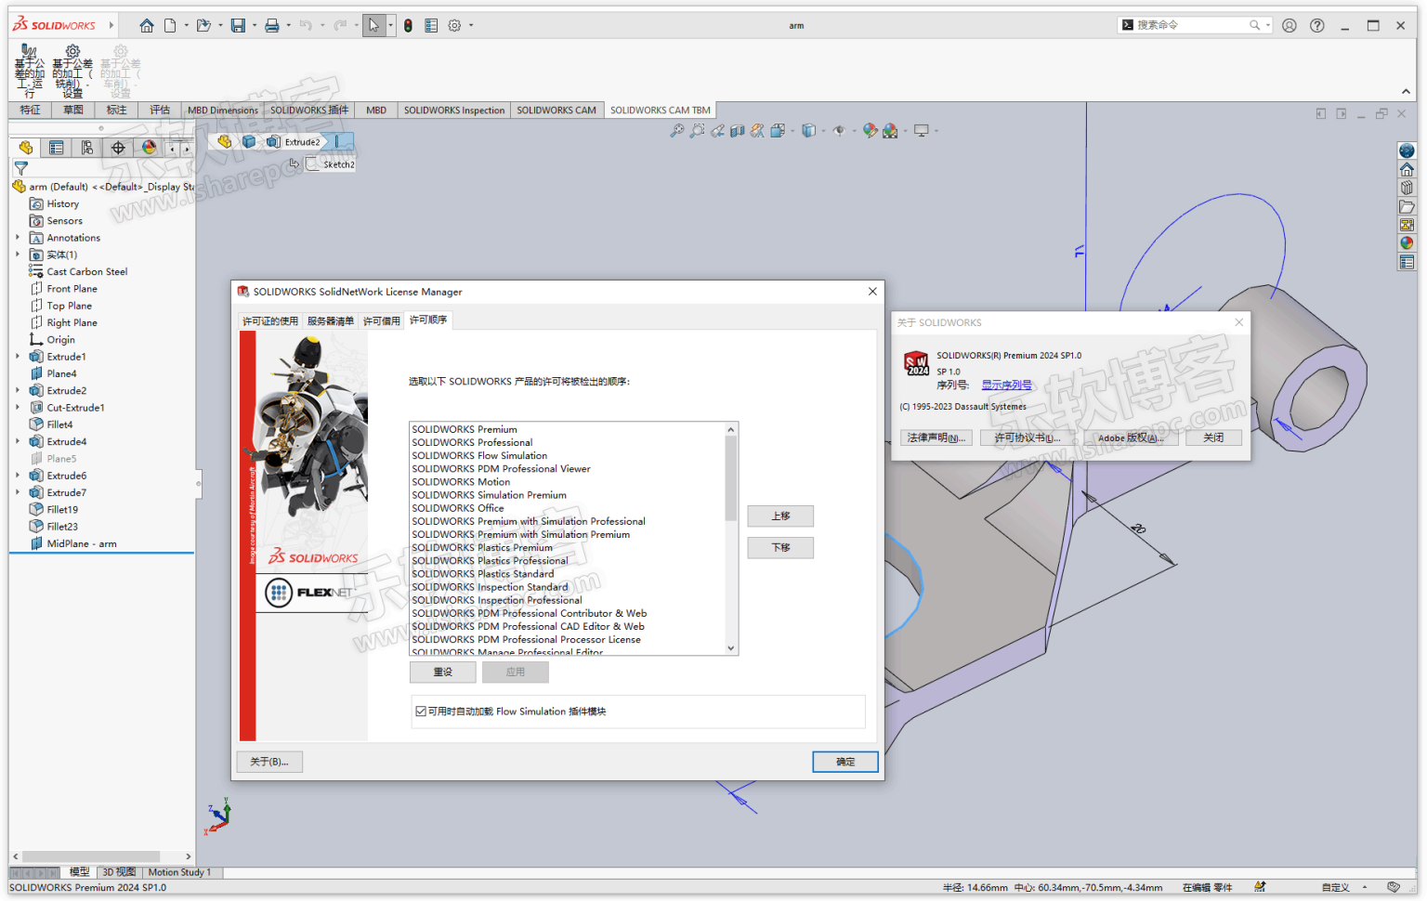
Task: Open 服务器清单 tab in License Manager
Action: pyautogui.click(x=331, y=321)
